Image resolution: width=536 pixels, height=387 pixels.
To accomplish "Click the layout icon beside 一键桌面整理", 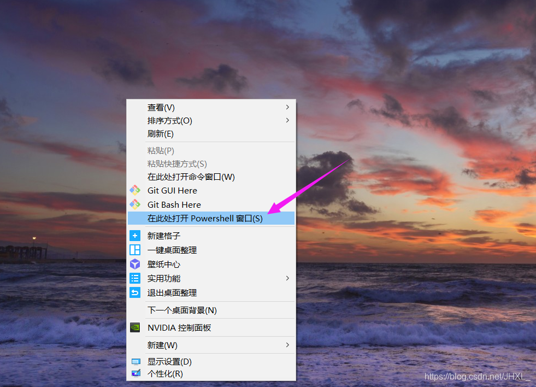I will [135, 250].
